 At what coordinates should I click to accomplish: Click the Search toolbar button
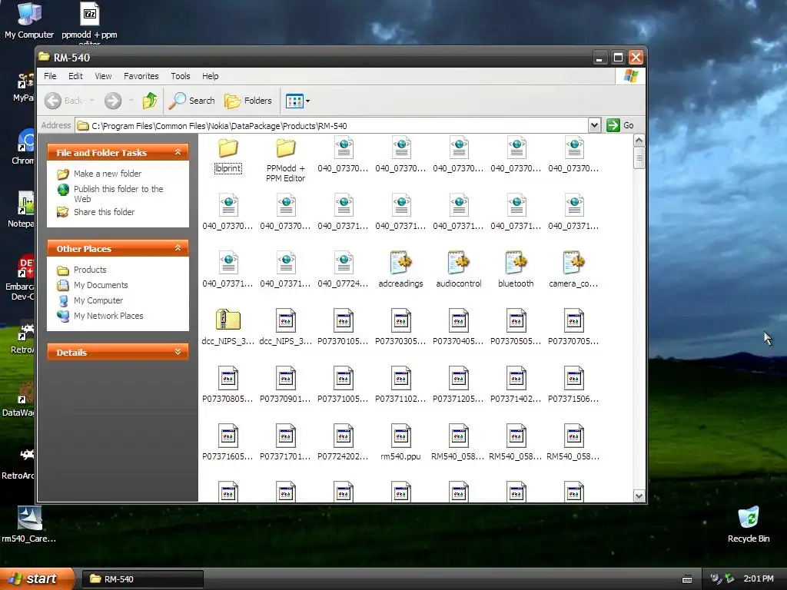[191, 101]
